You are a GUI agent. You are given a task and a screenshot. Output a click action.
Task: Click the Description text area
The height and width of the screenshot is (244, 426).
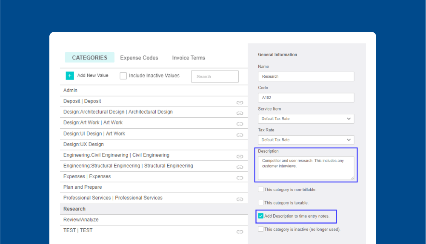point(306,168)
